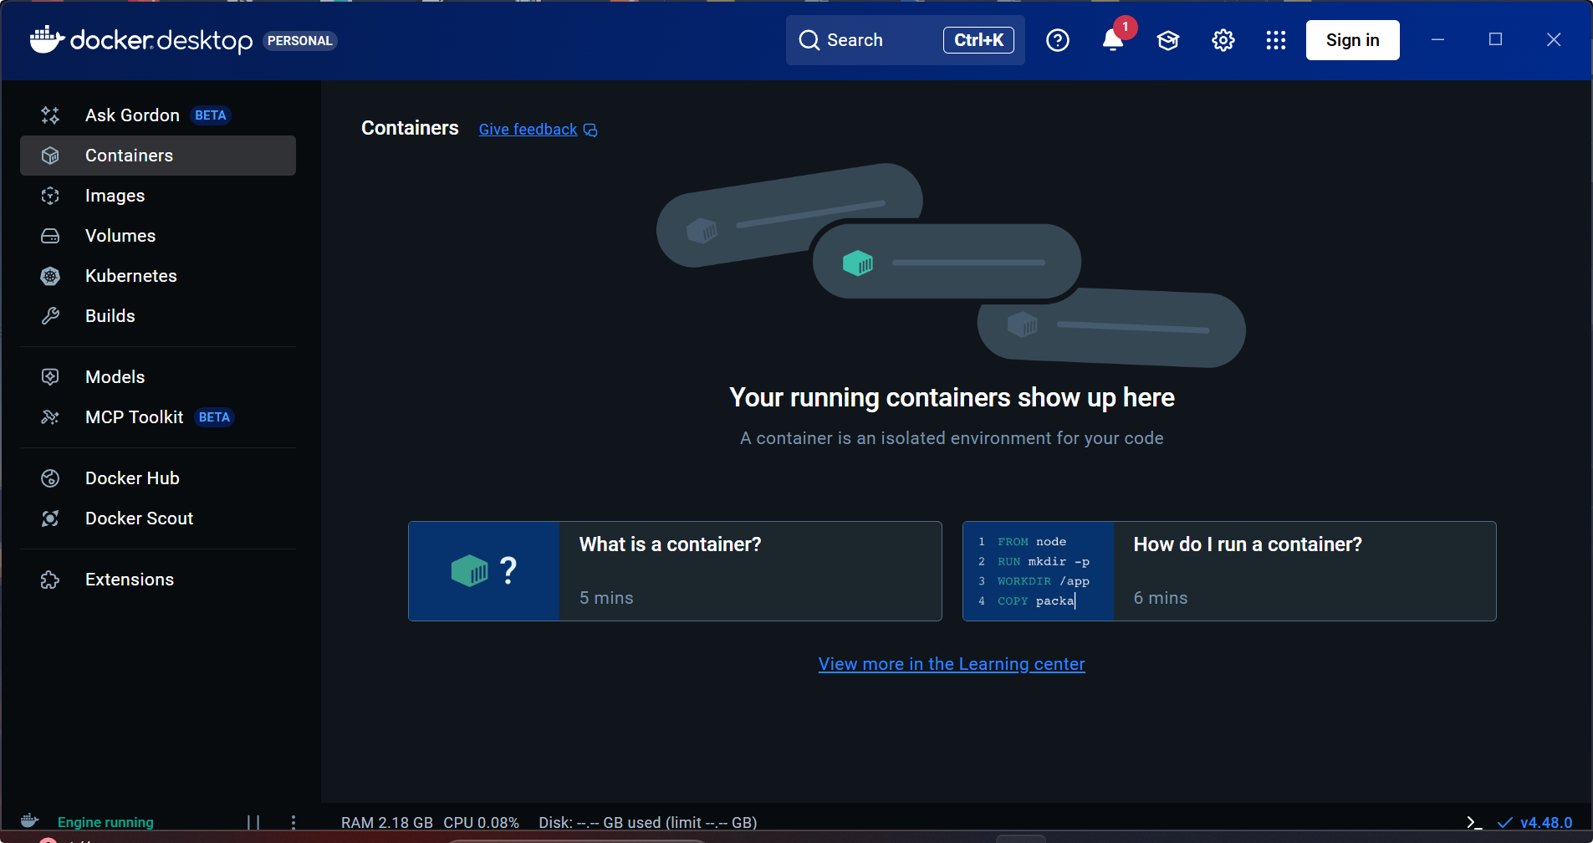
Task: Click the engine whale status icon
Action: point(29,820)
